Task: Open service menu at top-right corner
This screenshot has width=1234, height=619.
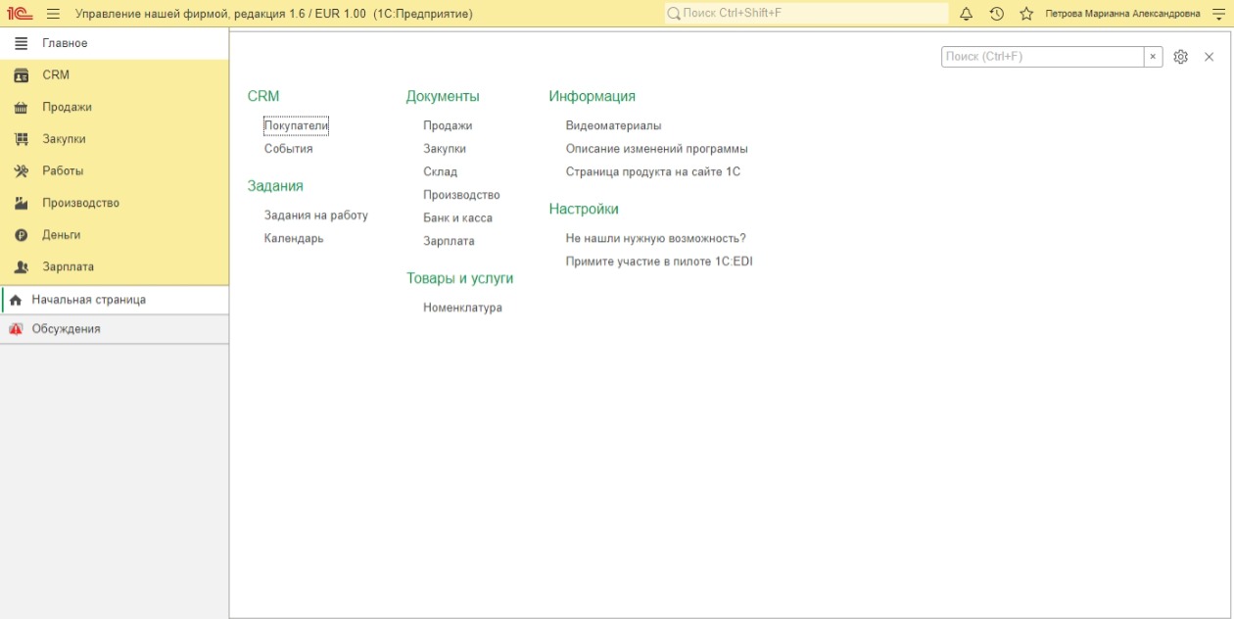Action: (1219, 14)
